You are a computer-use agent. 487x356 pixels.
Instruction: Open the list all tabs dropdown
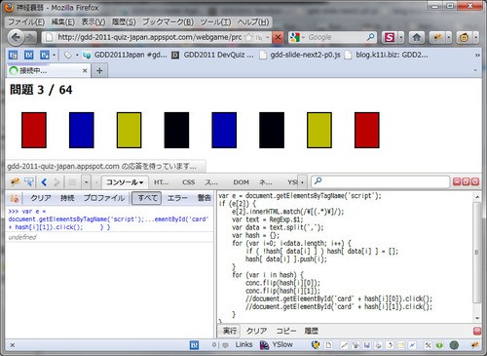pyautogui.click(x=475, y=70)
